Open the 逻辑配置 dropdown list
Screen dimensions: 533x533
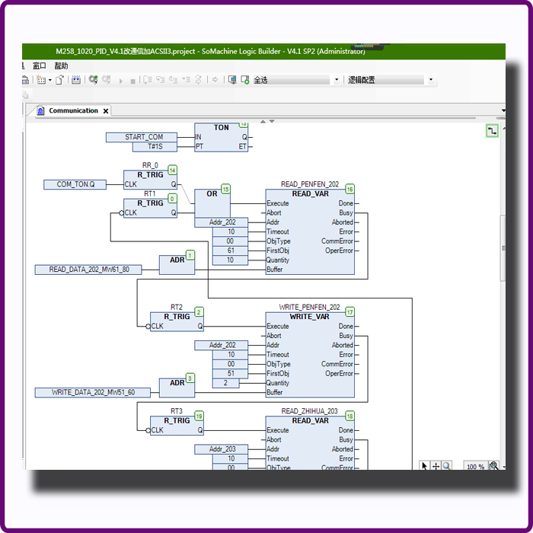pos(431,80)
